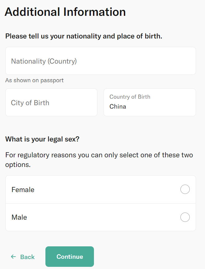Click the Nationality (Country) placeholder text
The image size is (205, 269).
(44, 61)
